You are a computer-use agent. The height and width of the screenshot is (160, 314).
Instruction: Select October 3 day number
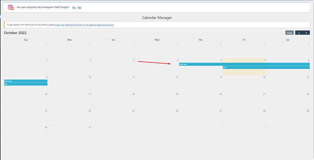[x=90, y=60]
